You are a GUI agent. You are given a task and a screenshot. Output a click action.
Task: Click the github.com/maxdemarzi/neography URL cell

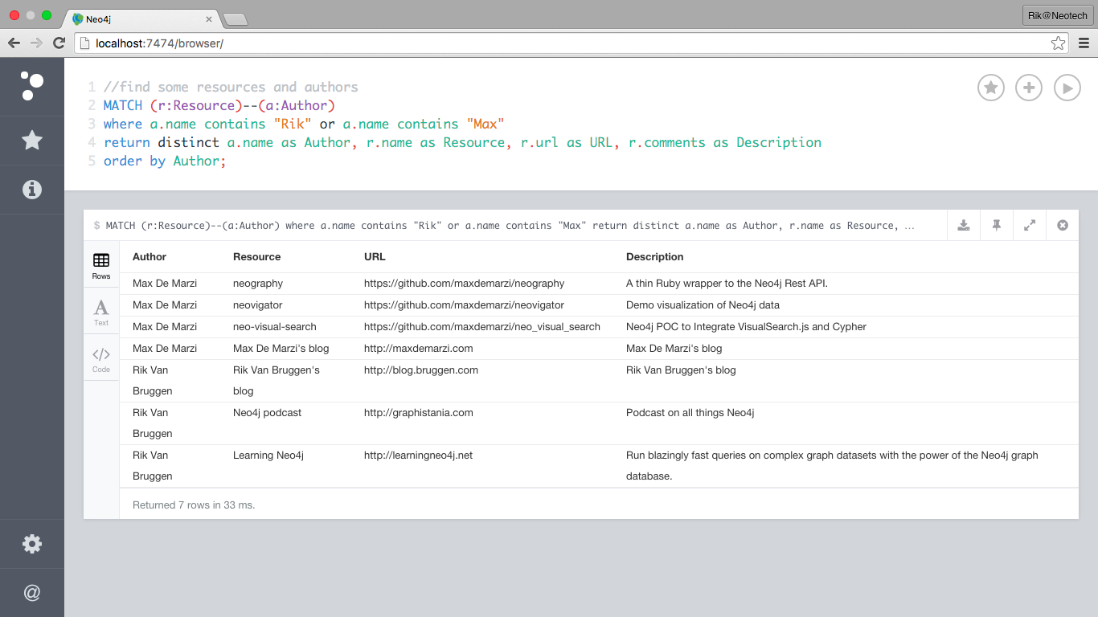465,284
